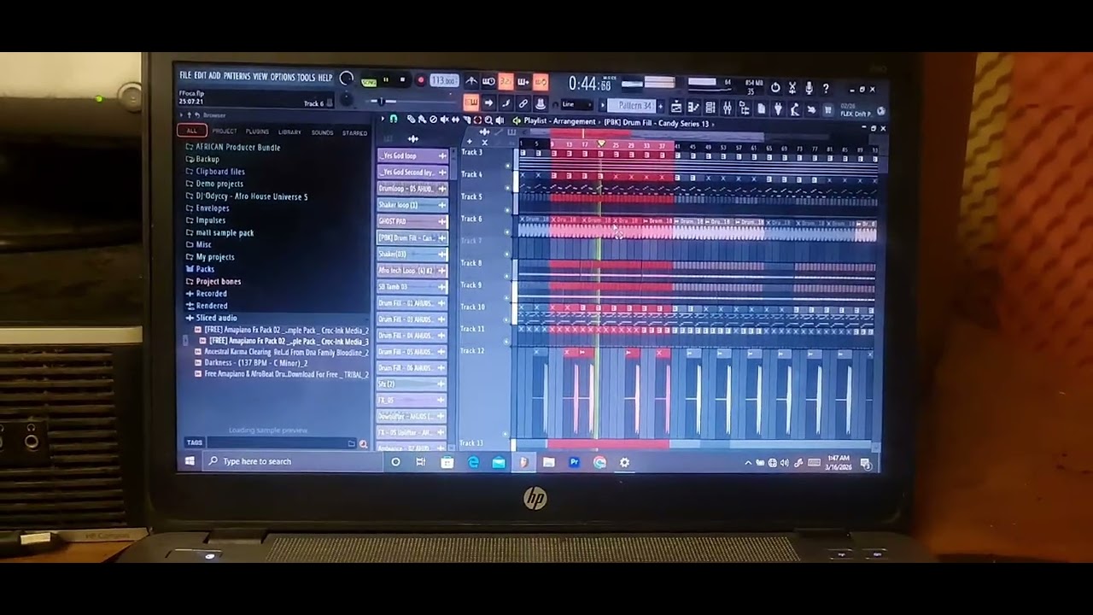Toggle the metronome icon
Viewport: 1093px width, 615px height.
pos(471,81)
